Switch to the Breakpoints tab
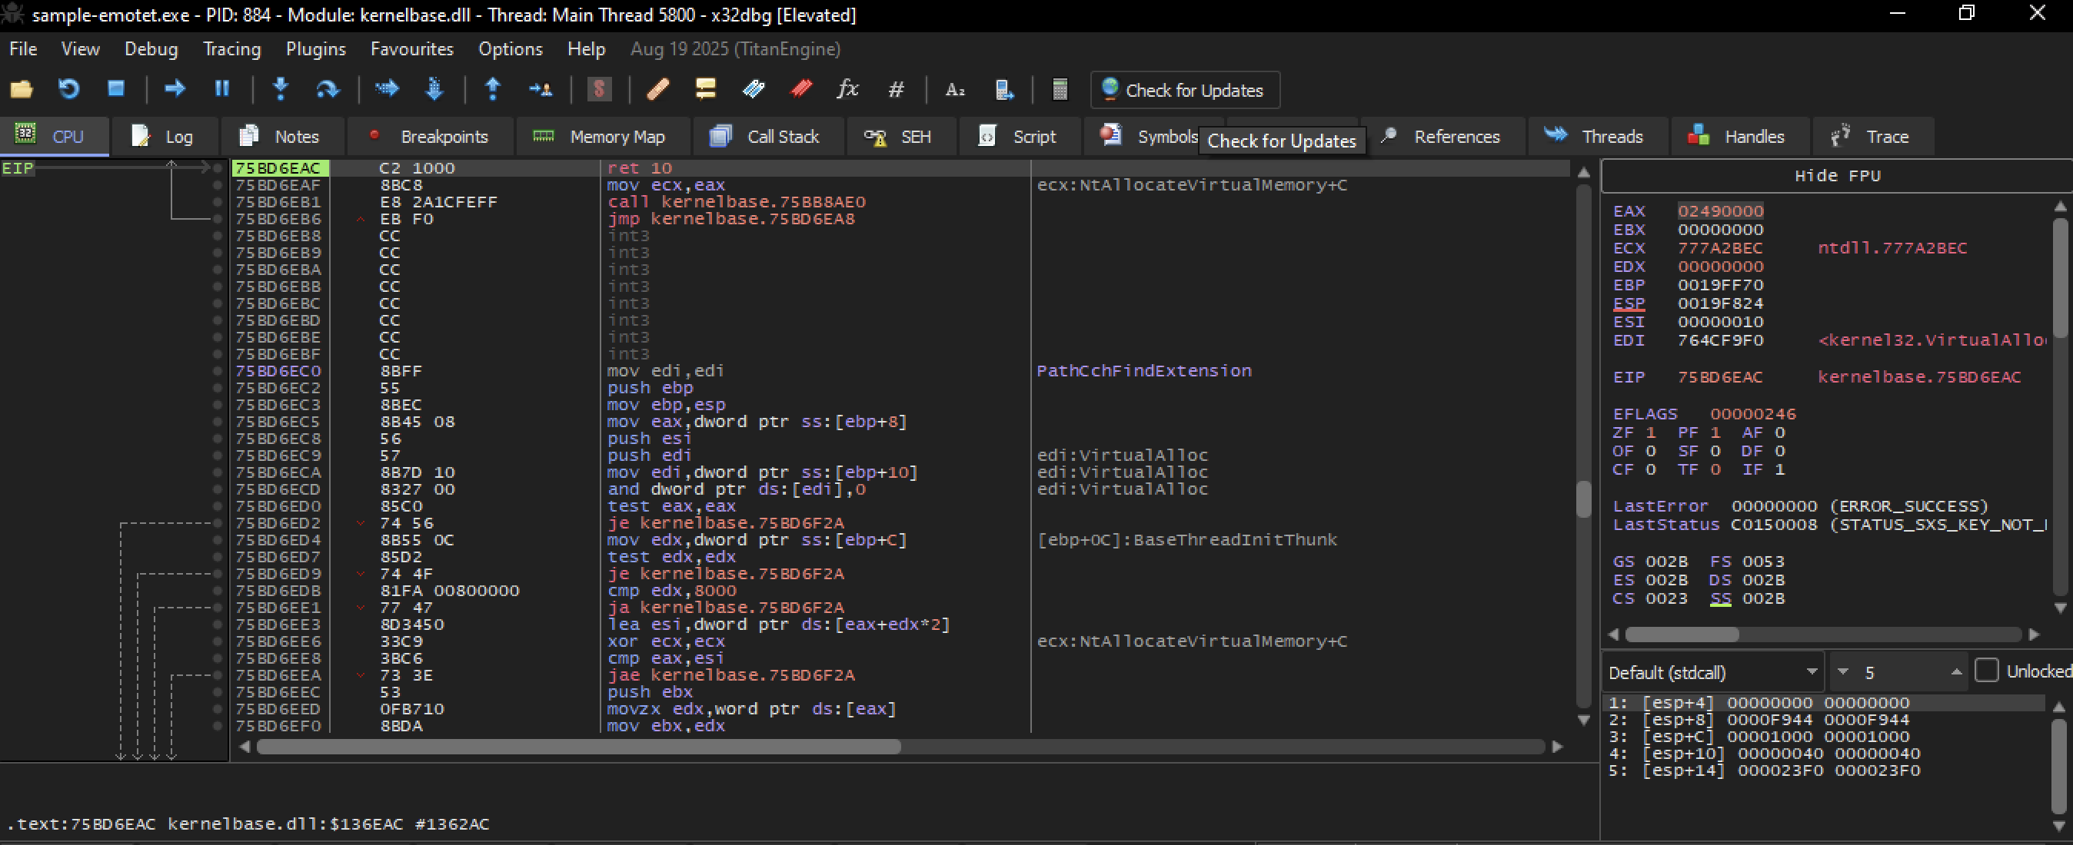This screenshot has width=2073, height=845. coord(430,137)
